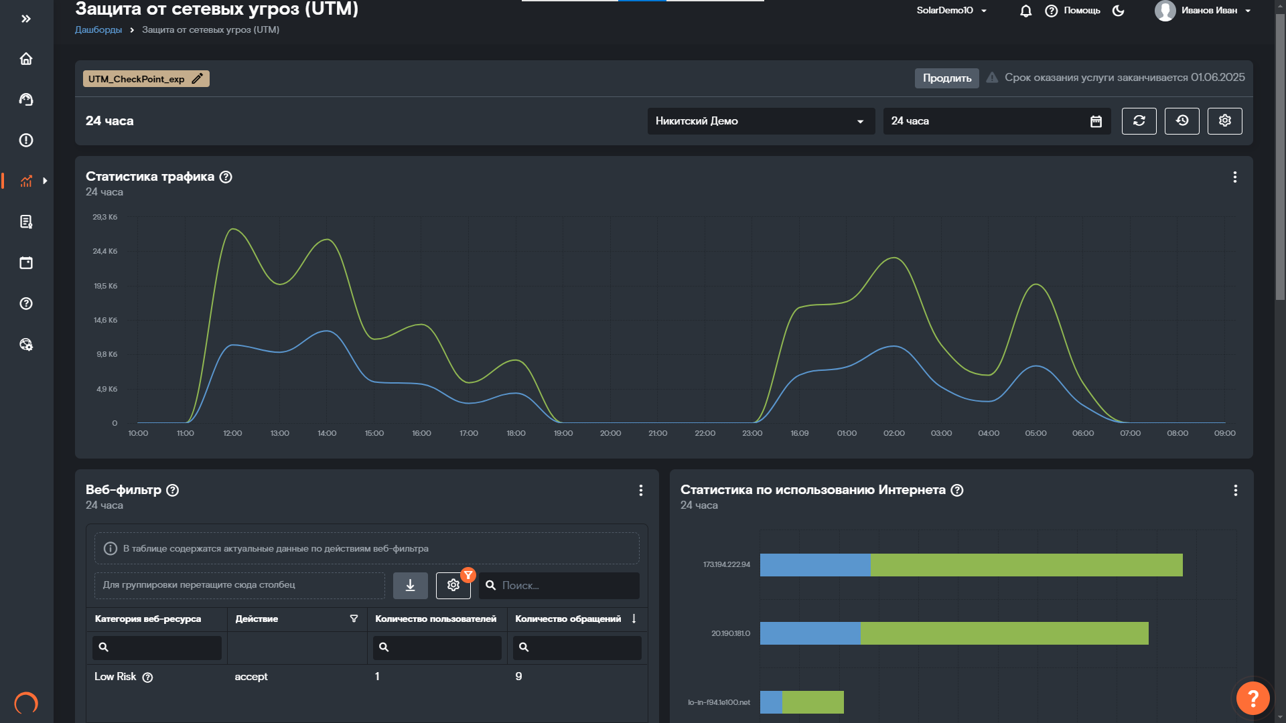
Task: Open the calendar icon in sidebar
Action: pyautogui.click(x=26, y=262)
